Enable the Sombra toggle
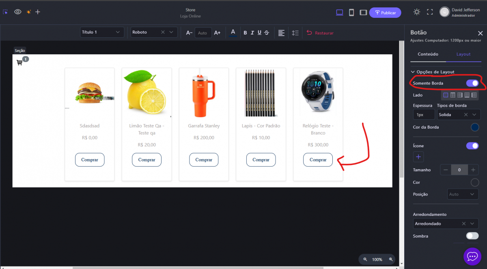Screen dimensions: 487x269 pyautogui.click(x=472, y=236)
